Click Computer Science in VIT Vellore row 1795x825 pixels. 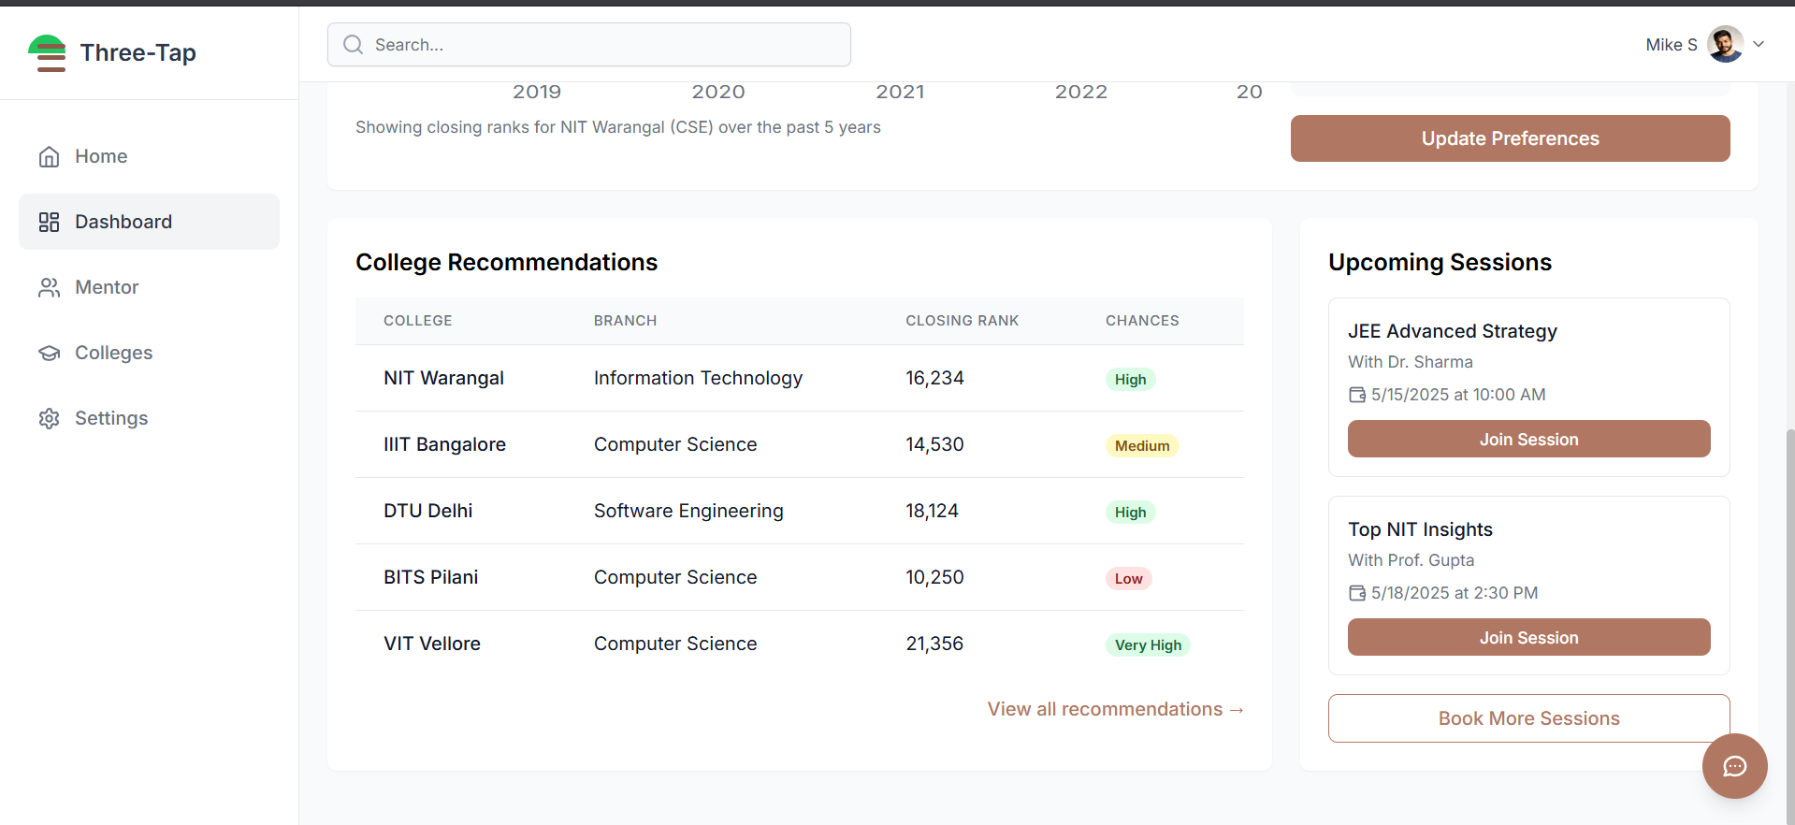675,644
